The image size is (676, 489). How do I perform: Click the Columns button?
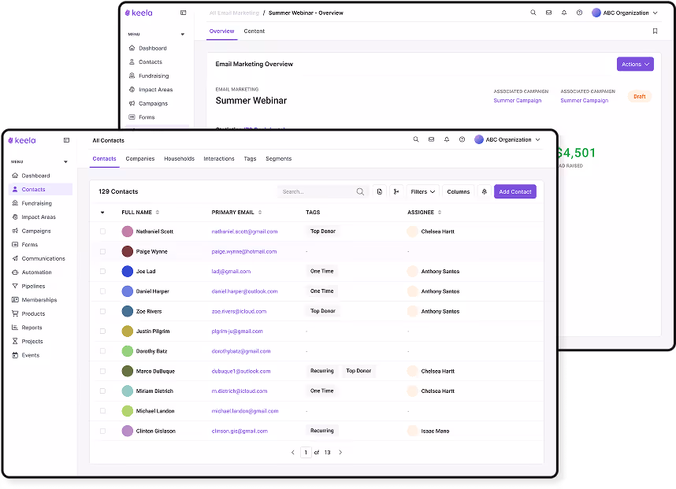pos(459,191)
